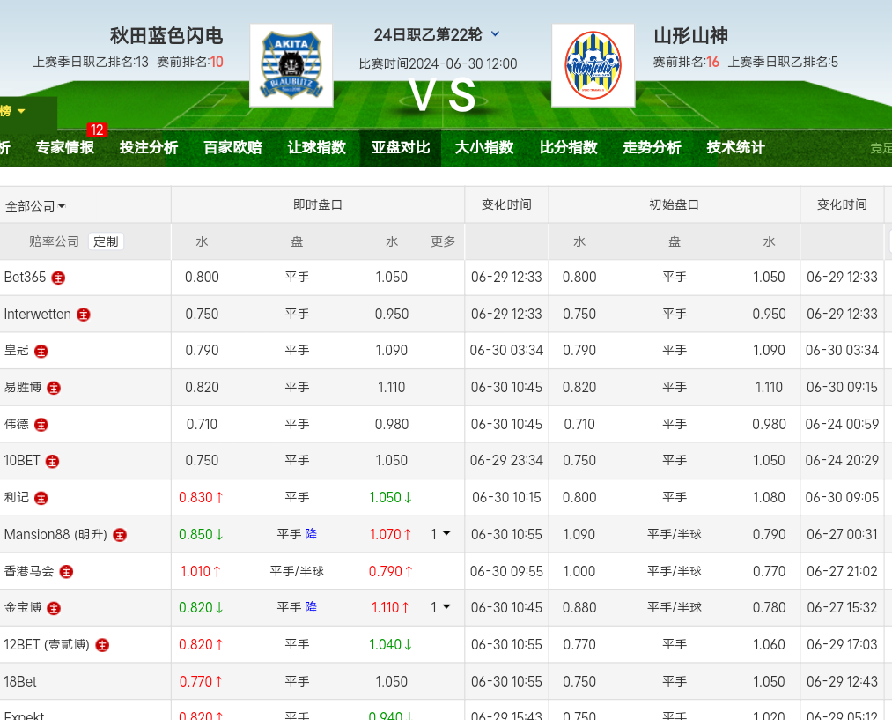Click the Montedio Yamagata team logo
The image size is (892, 720).
(593, 65)
